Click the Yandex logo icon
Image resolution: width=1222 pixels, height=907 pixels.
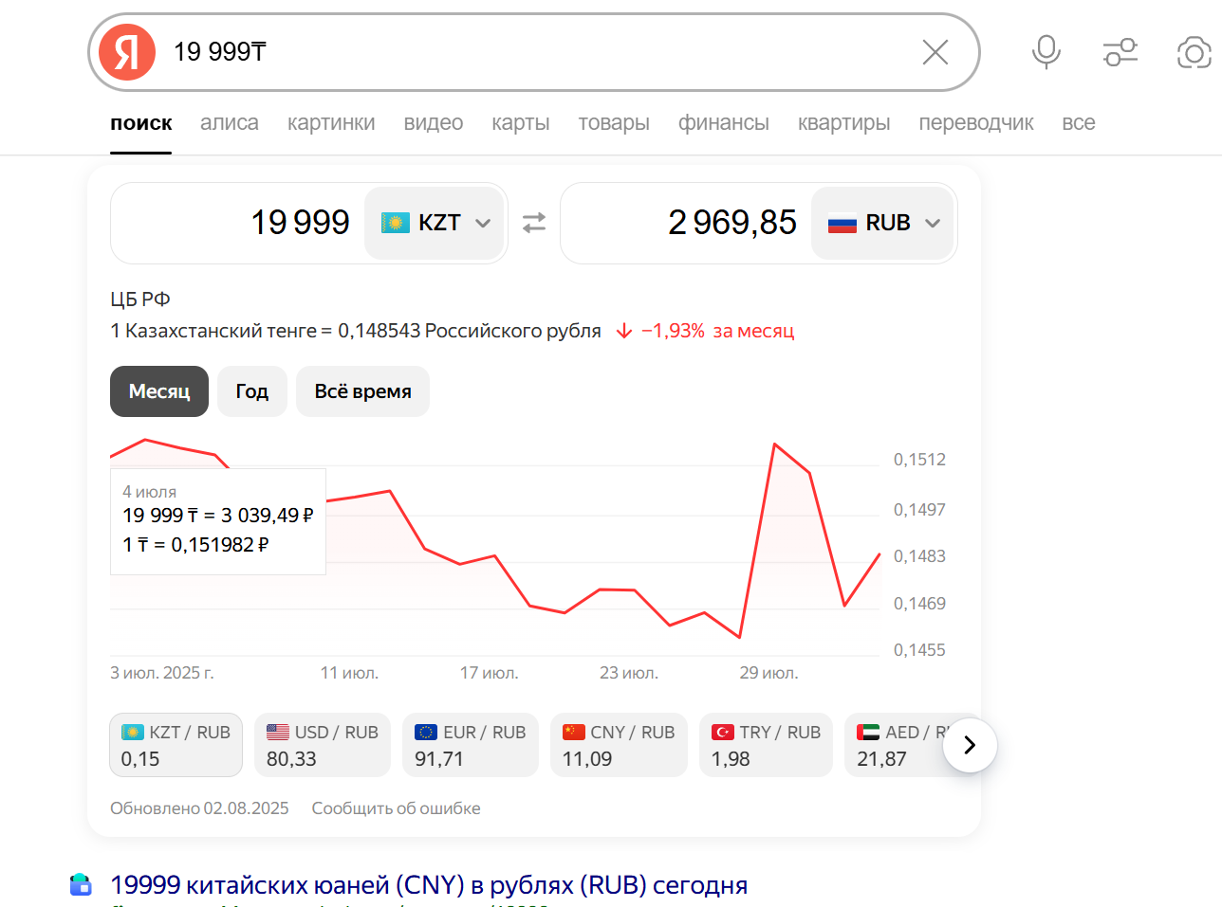[x=127, y=52]
